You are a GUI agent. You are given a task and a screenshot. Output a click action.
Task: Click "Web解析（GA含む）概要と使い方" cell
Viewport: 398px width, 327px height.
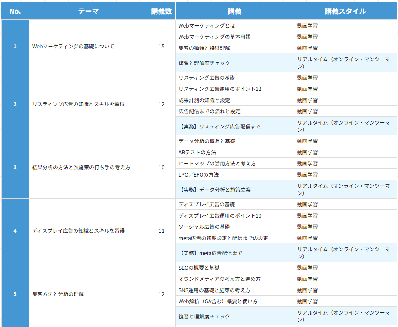coord(234,302)
